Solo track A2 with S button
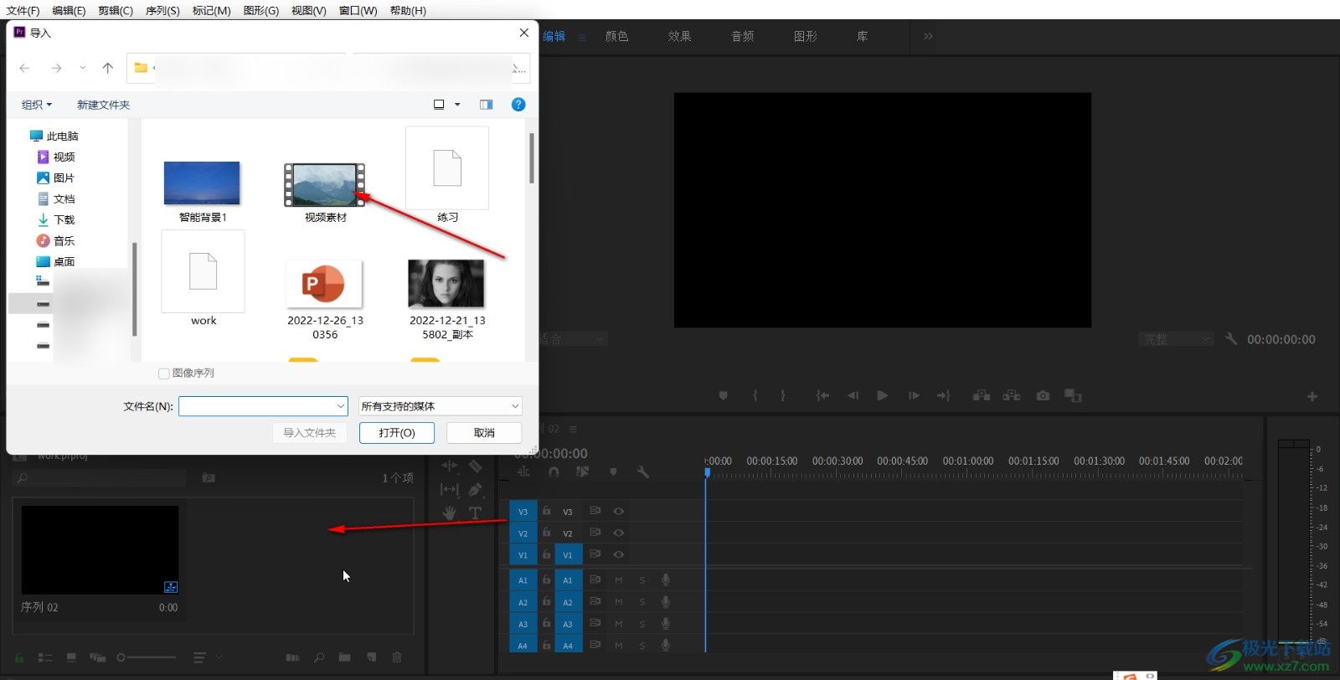Screen dimensions: 1340x680 tap(642, 601)
